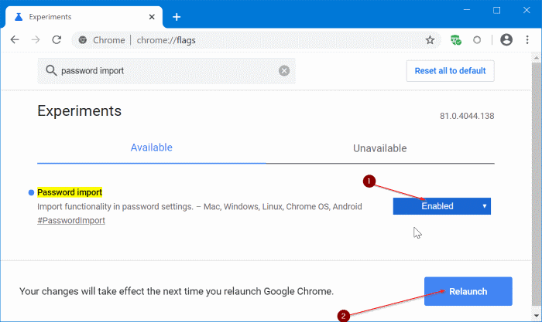Open the Password import Enabled dropdown

point(442,206)
